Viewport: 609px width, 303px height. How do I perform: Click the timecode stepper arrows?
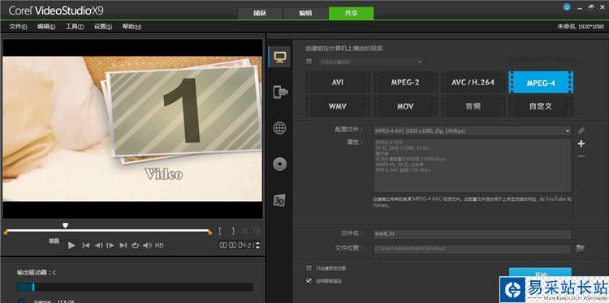(257, 245)
